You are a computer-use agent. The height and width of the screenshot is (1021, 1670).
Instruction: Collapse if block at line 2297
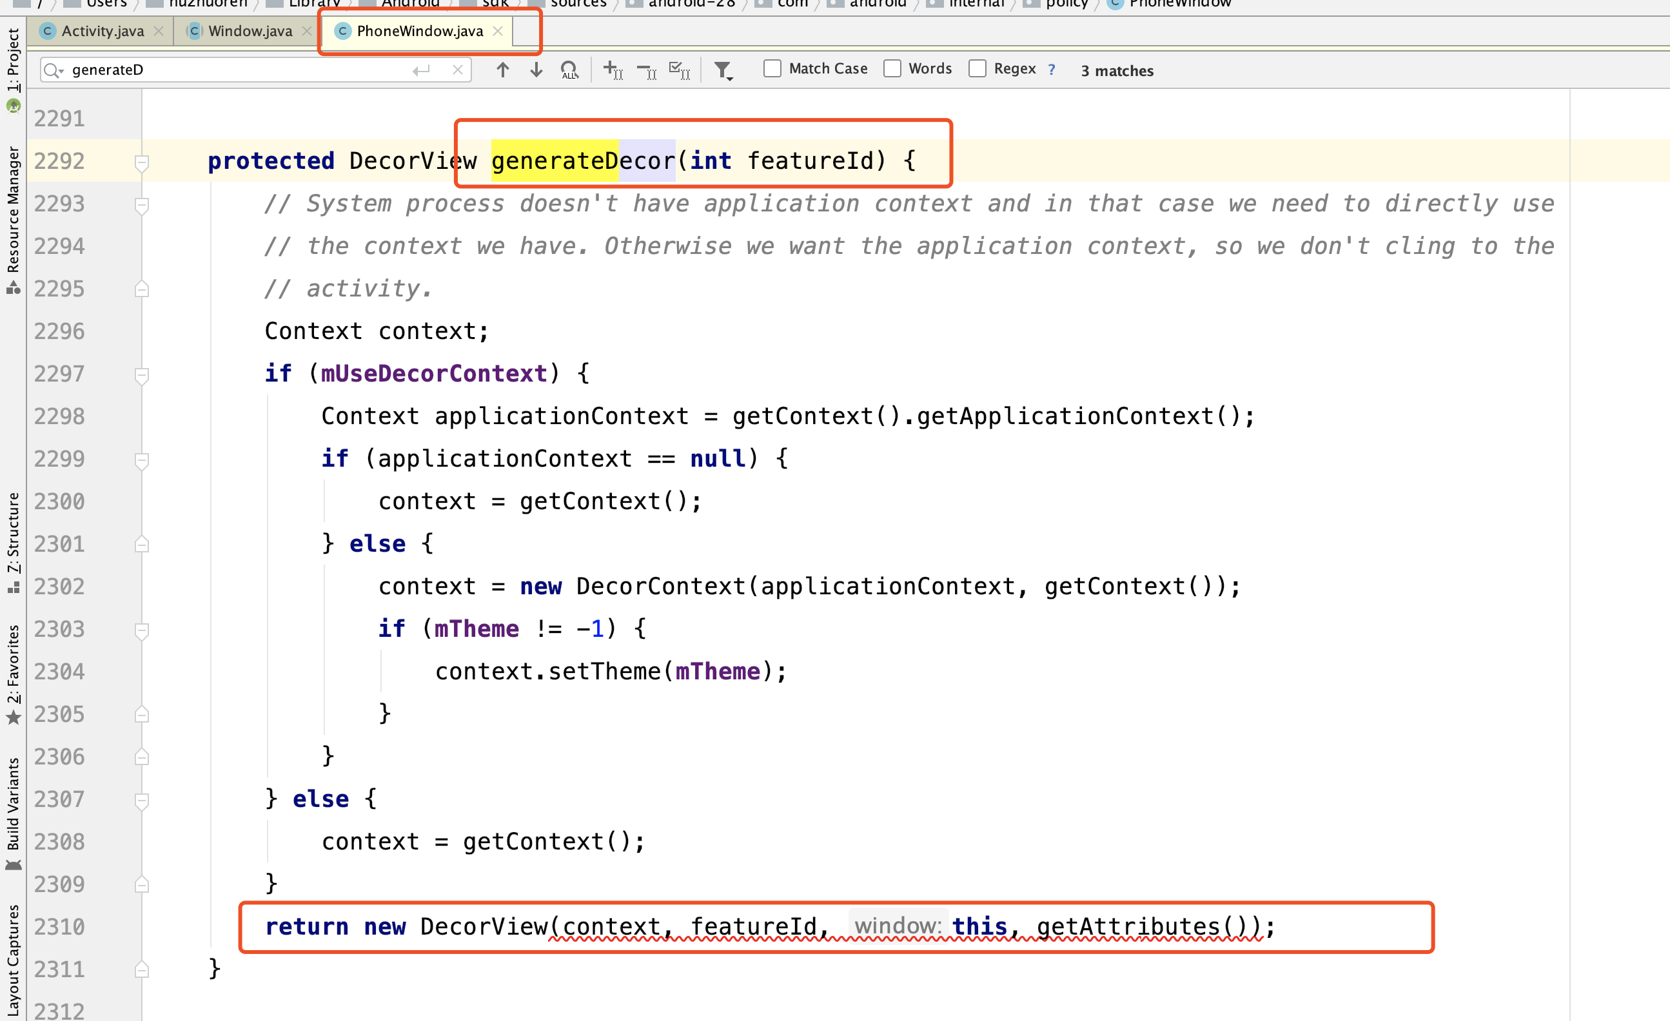tap(142, 374)
